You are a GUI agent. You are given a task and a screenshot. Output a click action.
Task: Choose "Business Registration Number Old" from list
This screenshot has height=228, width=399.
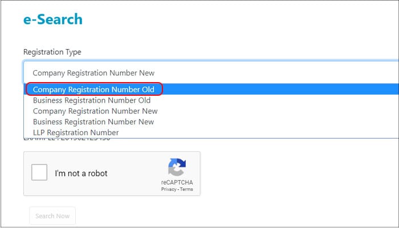(92, 100)
